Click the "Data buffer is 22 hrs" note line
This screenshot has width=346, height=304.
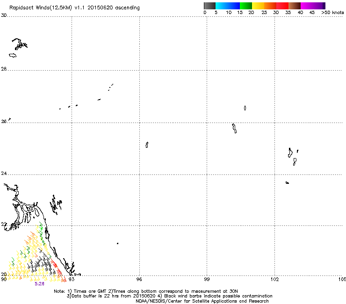click(169, 296)
